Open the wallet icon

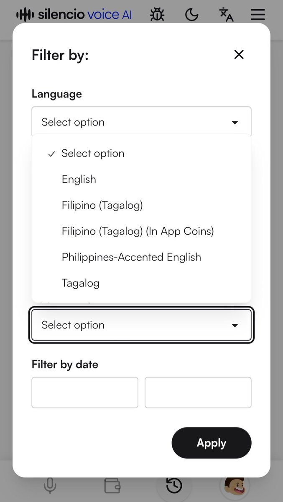pos(112,485)
